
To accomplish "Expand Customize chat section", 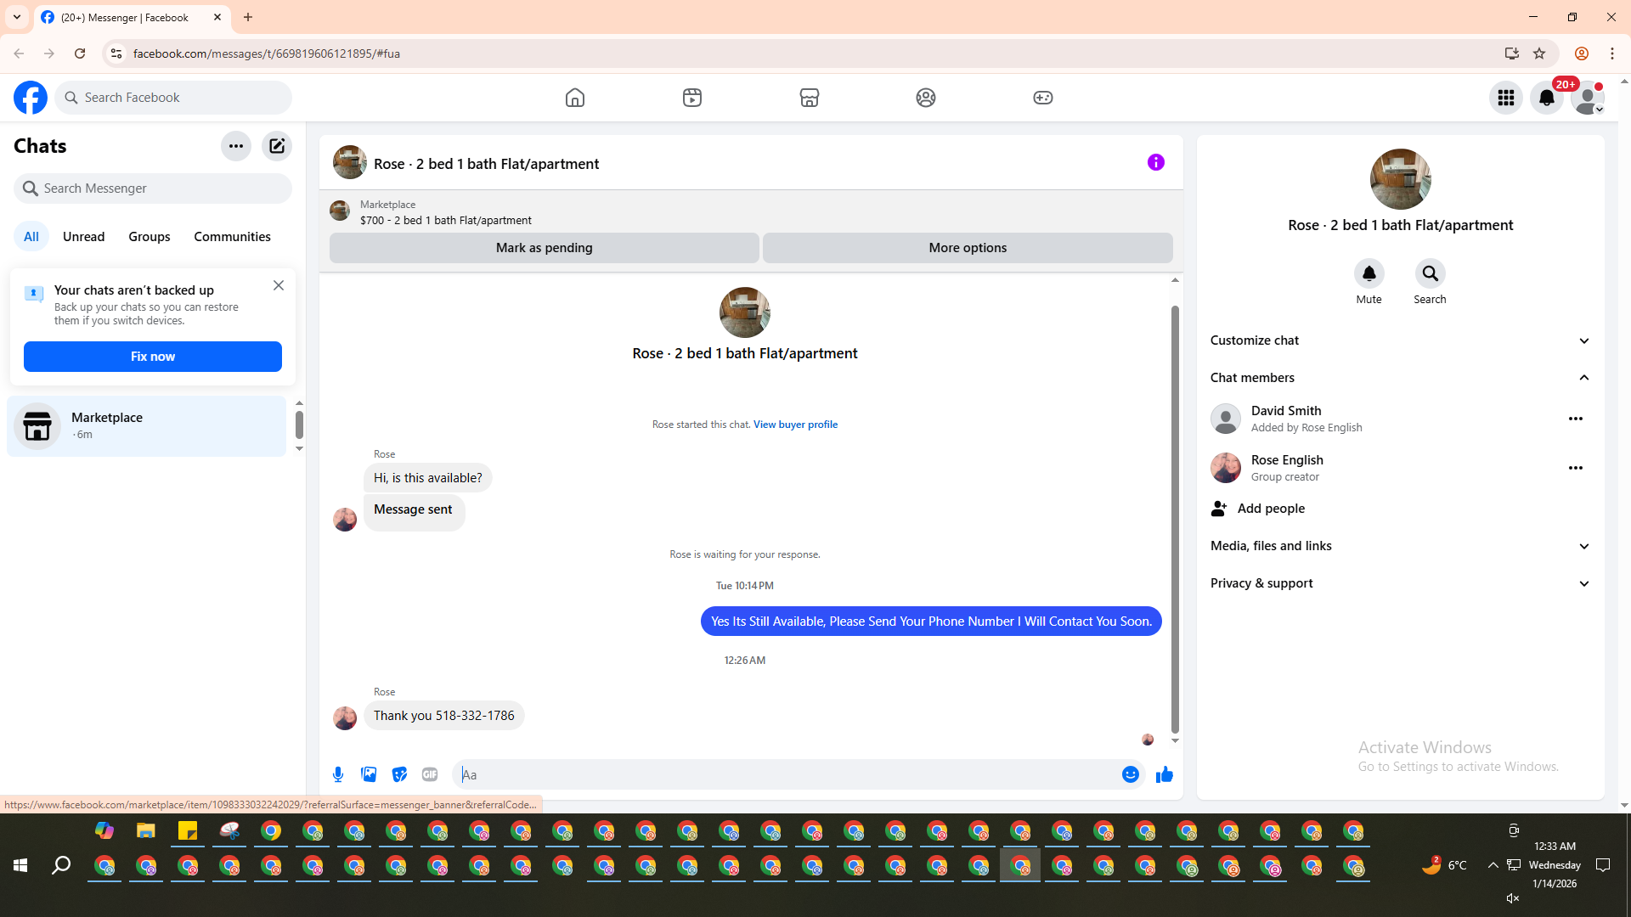I will tap(1399, 340).
